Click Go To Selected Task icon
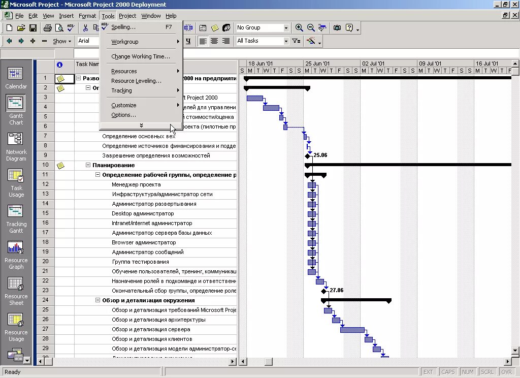The height and width of the screenshot is (378, 520). pyautogui.click(x=322, y=28)
